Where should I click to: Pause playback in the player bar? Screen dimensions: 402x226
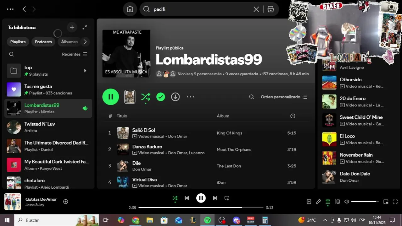coord(201,198)
